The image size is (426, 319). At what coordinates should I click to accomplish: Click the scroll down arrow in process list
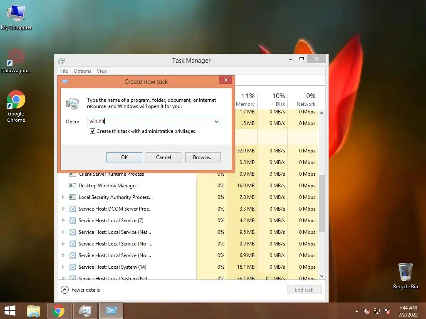322,276
